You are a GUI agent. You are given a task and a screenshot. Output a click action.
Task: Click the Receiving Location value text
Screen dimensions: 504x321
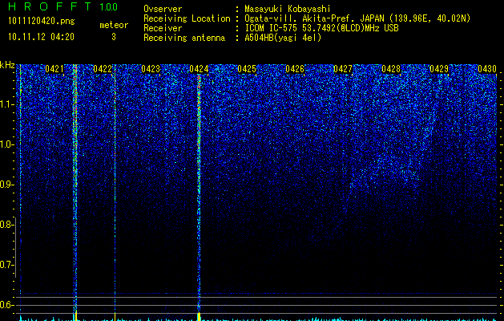(357, 18)
